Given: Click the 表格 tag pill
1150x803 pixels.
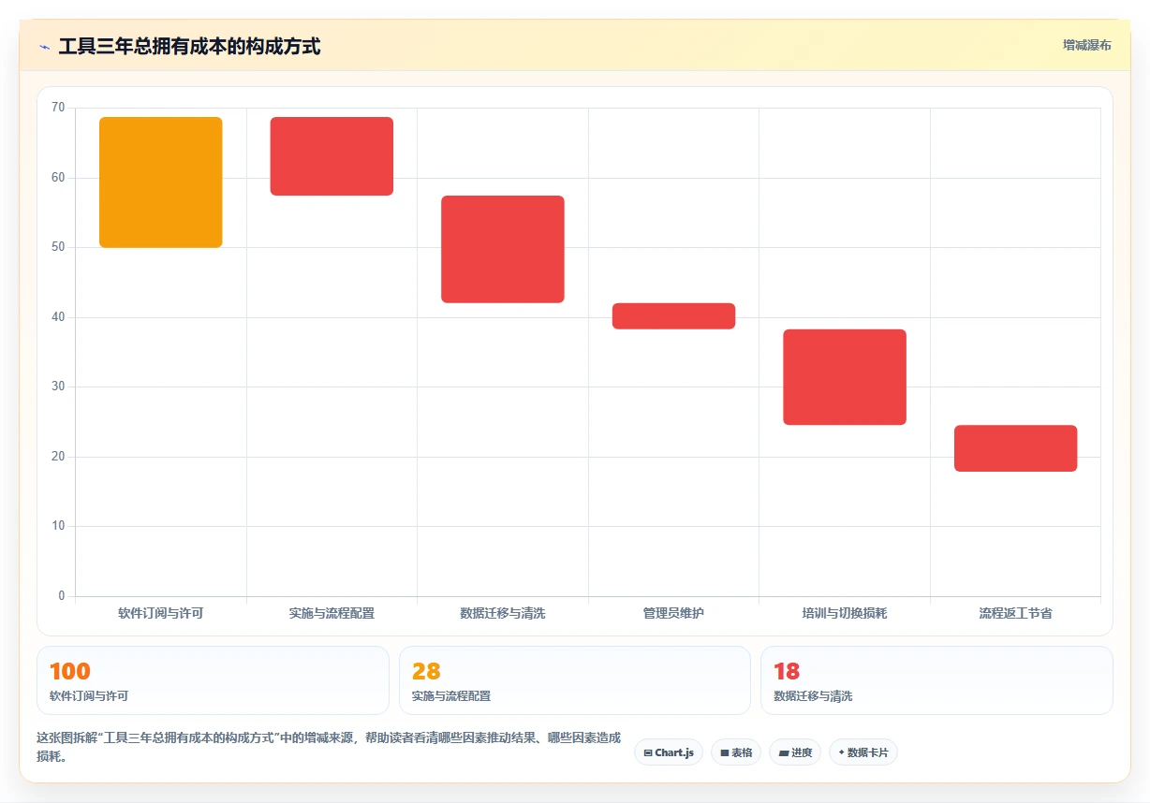Looking at the screenshot, I should pyautogui.click(x=736, y=752).
